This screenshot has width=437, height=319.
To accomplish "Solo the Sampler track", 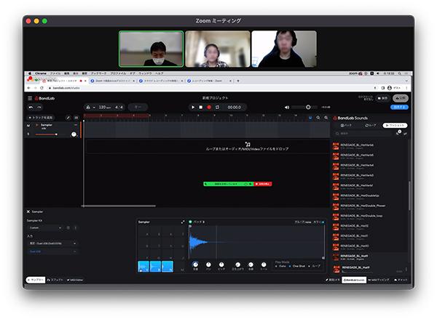I will tap(28, 134).
